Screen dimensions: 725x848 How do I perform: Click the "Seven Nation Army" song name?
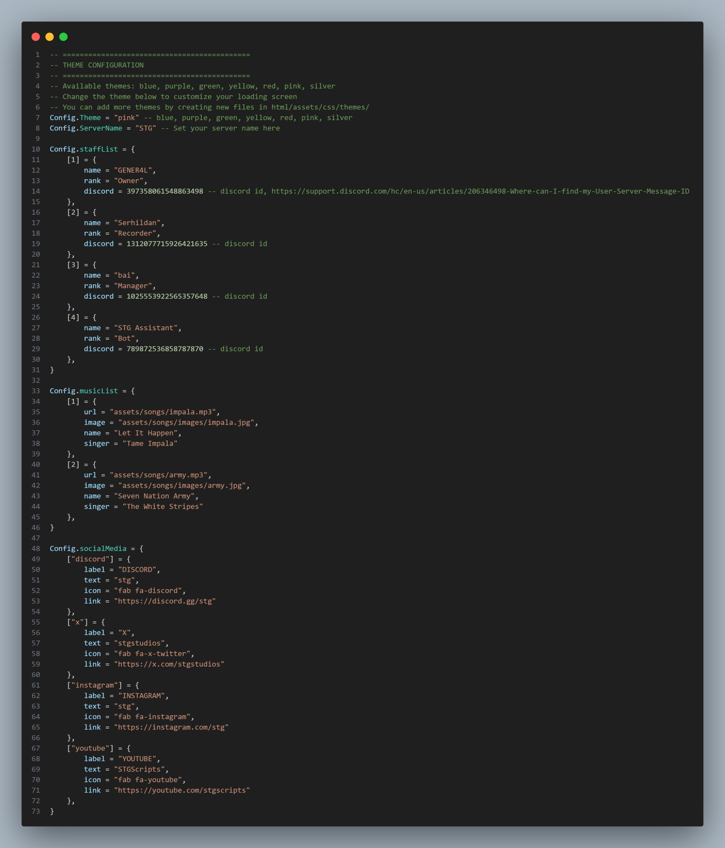point(154,496)
